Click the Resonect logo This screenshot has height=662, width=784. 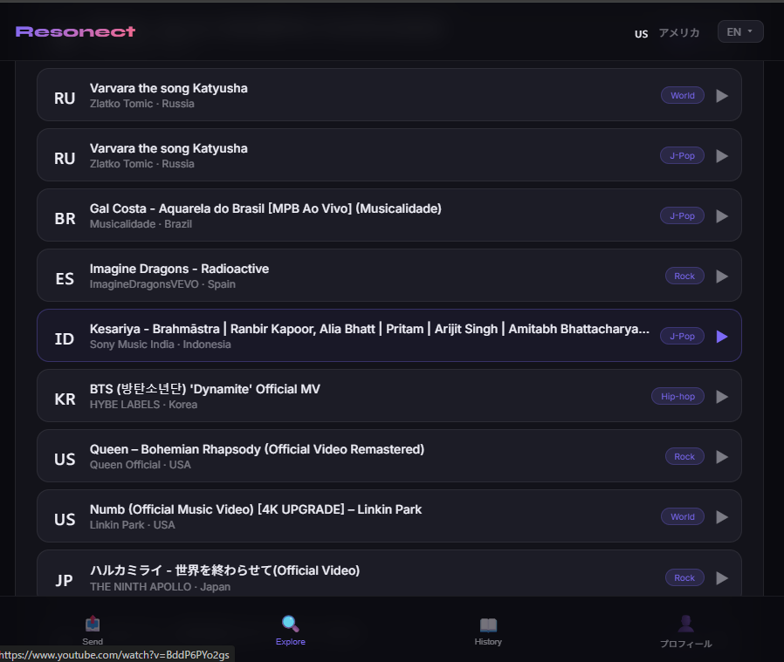pyautogui.click(x=75, y=31)
